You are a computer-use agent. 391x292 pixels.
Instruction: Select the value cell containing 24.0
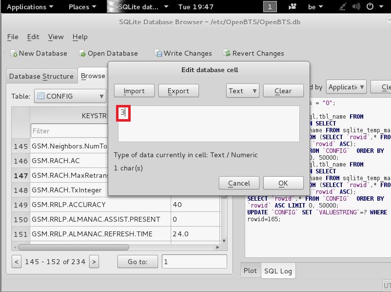coord(195,234)
